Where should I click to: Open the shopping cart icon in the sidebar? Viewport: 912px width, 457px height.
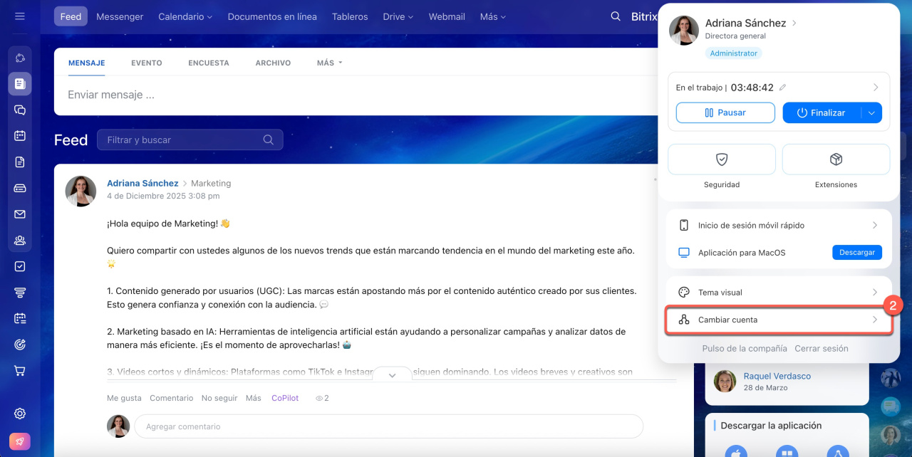click(20, 371)
